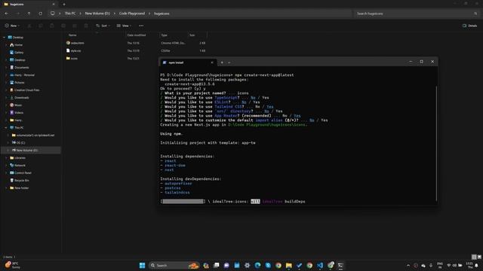Collapse the This PC tree node
This screenshot has height=271, width=483.
(6, 128)
